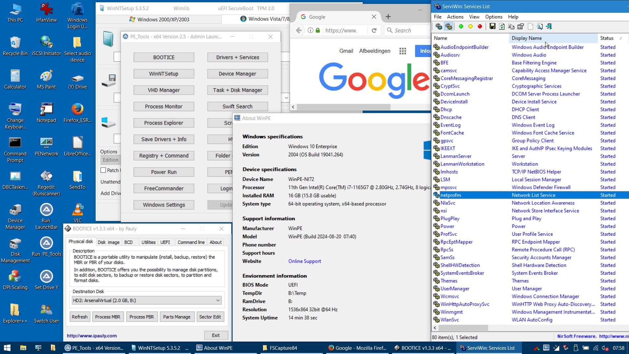629x354 pixels.
Task: Click the blank page report icon in ServiWin
Action: [530, 27]
